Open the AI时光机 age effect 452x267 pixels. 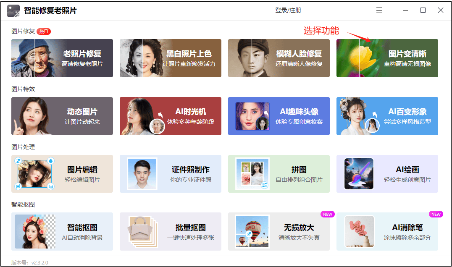[171, 116]
